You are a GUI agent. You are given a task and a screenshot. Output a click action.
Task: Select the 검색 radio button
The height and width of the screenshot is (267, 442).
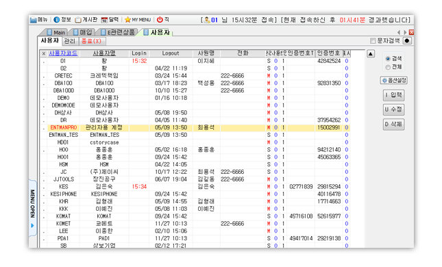(x=388, y=59)
